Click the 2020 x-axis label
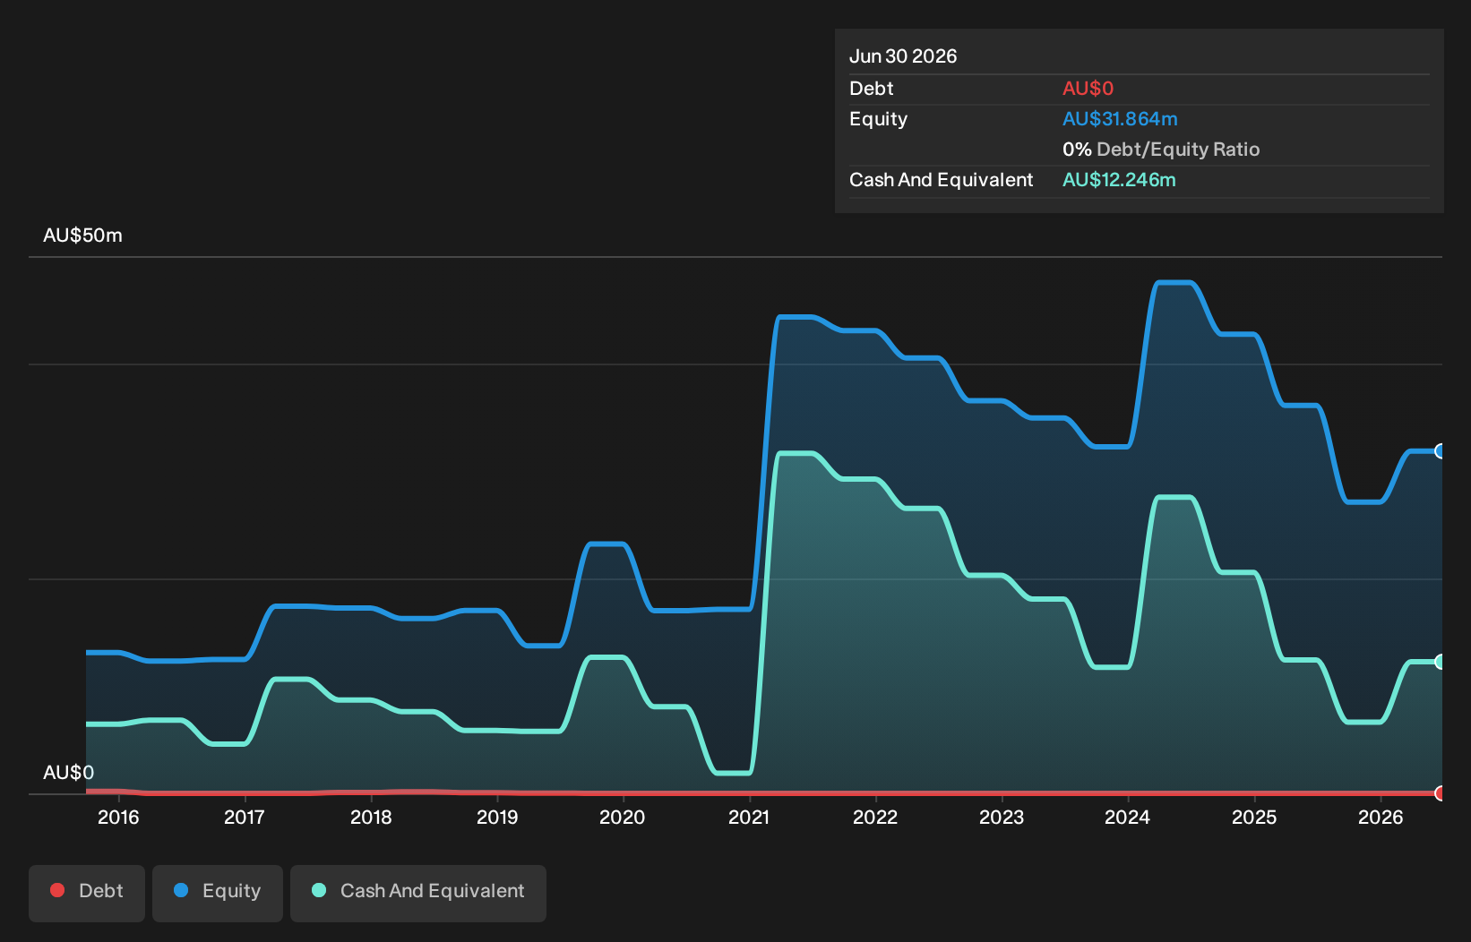The image size is (1471, 942). (623, 817)
